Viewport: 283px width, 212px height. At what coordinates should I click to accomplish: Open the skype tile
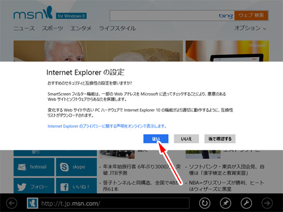76,167
